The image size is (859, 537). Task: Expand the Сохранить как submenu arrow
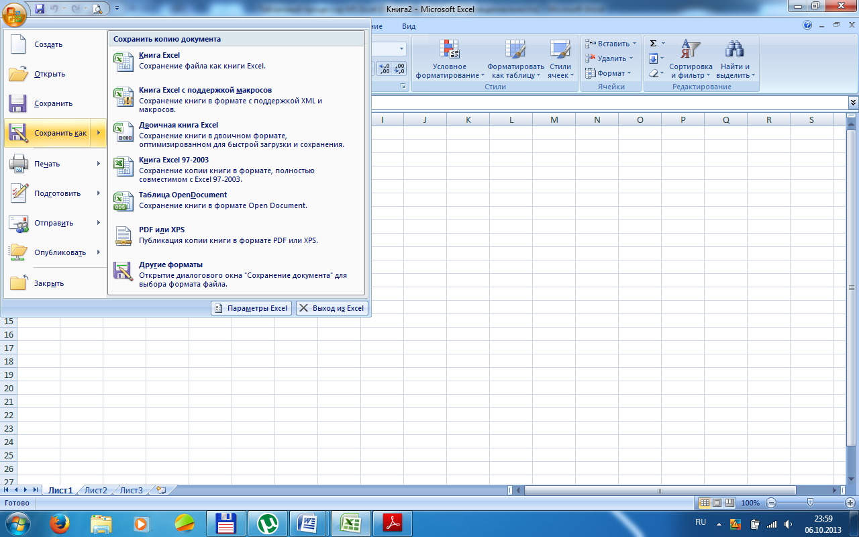coord(98,133)
